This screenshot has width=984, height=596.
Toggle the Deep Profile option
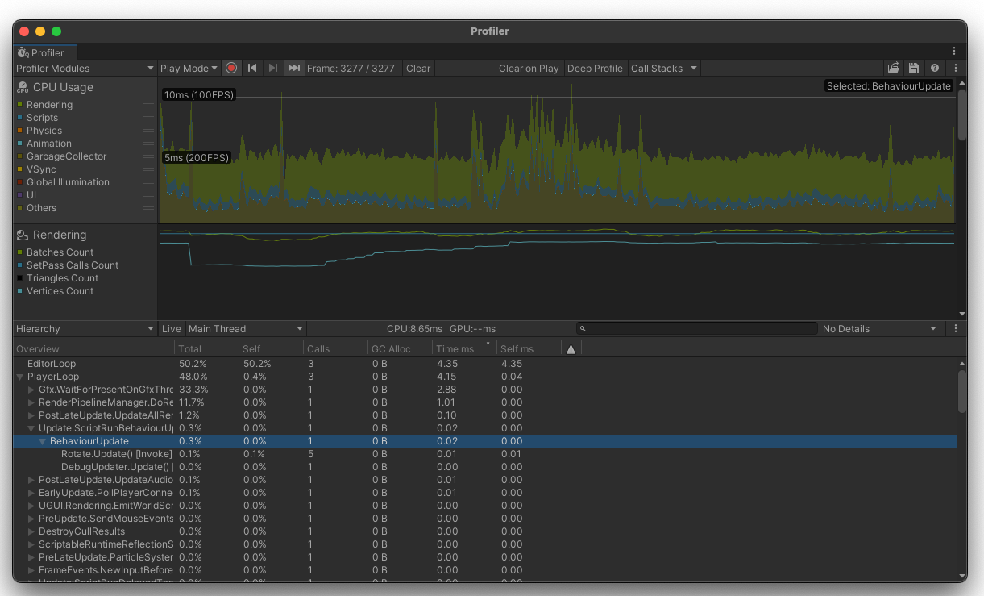(x=595, y=69)
